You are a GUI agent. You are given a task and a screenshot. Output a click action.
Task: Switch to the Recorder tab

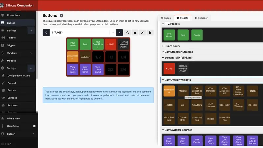point(201,18)
